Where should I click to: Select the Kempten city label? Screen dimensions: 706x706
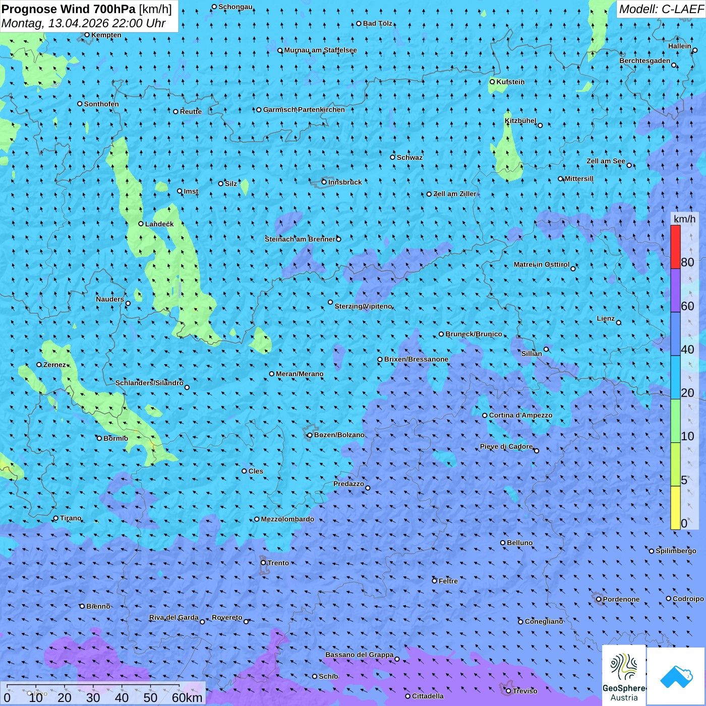click(106, 35)
